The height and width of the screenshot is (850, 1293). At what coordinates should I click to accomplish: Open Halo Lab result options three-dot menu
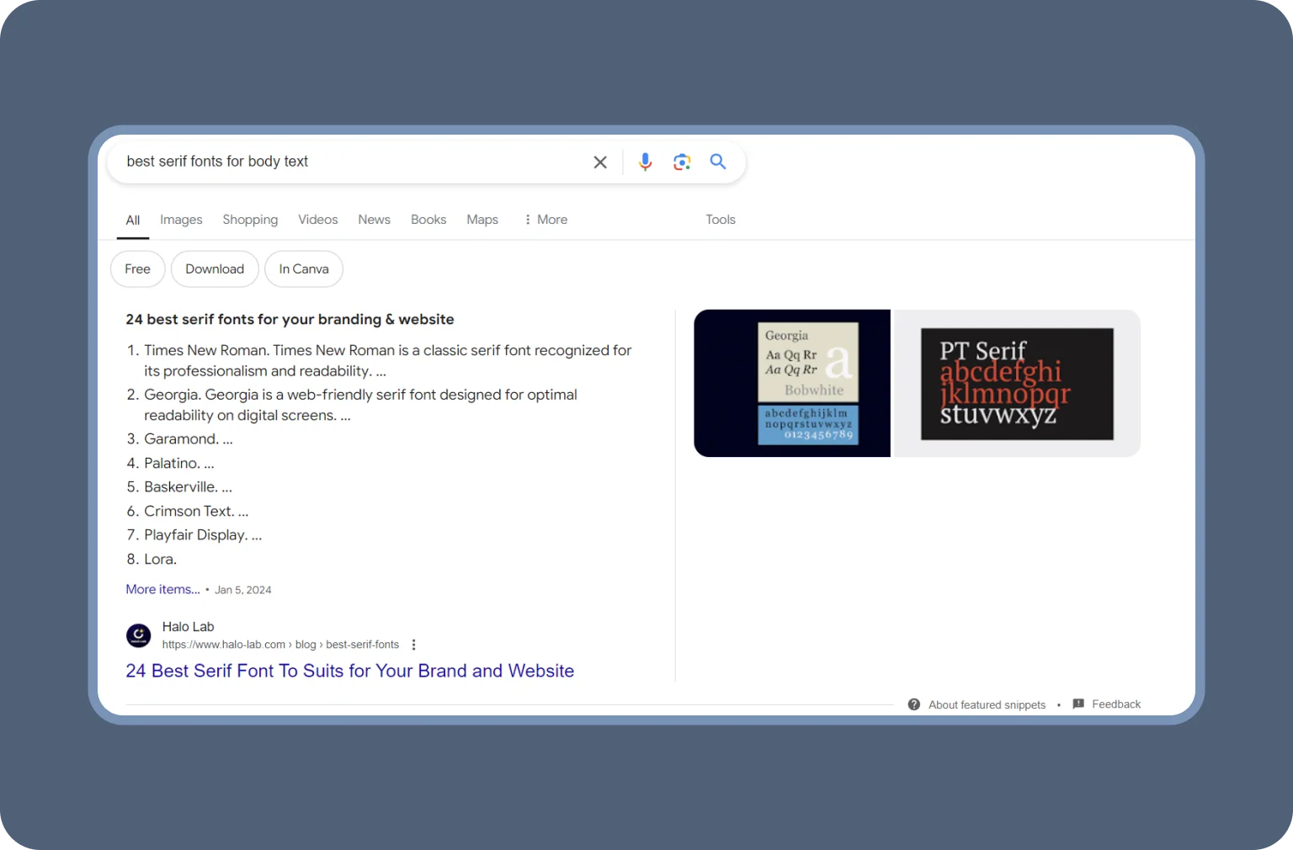click(413, 645)
